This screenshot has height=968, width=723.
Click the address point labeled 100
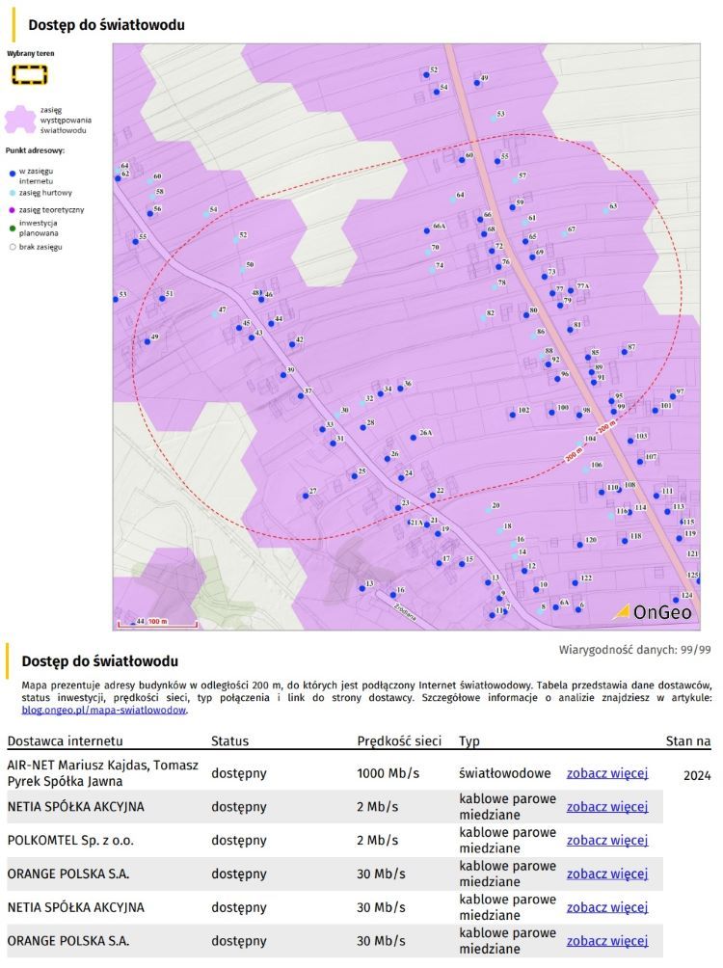[551, 413]
